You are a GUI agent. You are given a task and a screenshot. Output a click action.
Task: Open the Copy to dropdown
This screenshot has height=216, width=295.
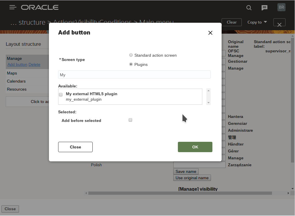pos(257,22)
